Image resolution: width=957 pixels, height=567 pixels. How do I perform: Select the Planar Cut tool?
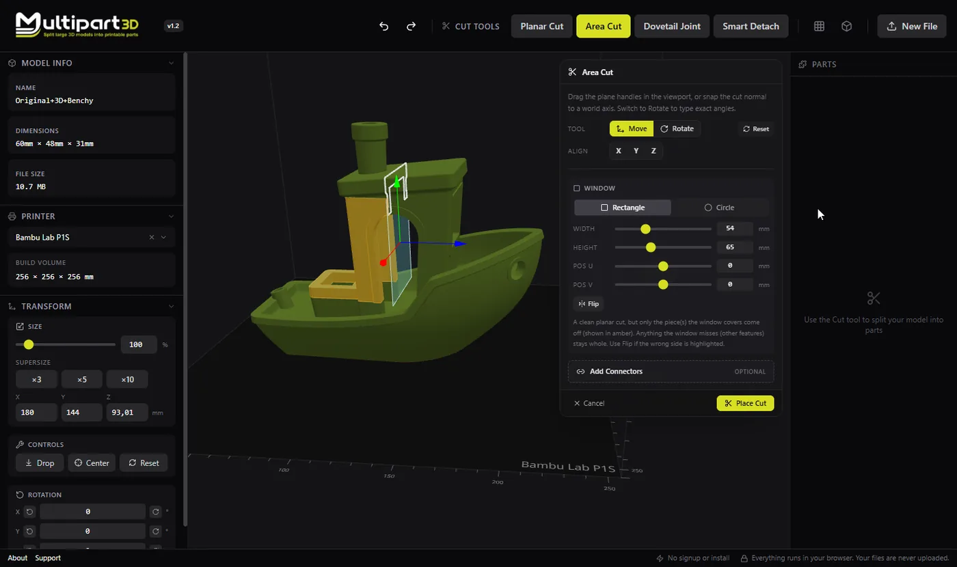point(542,26)
